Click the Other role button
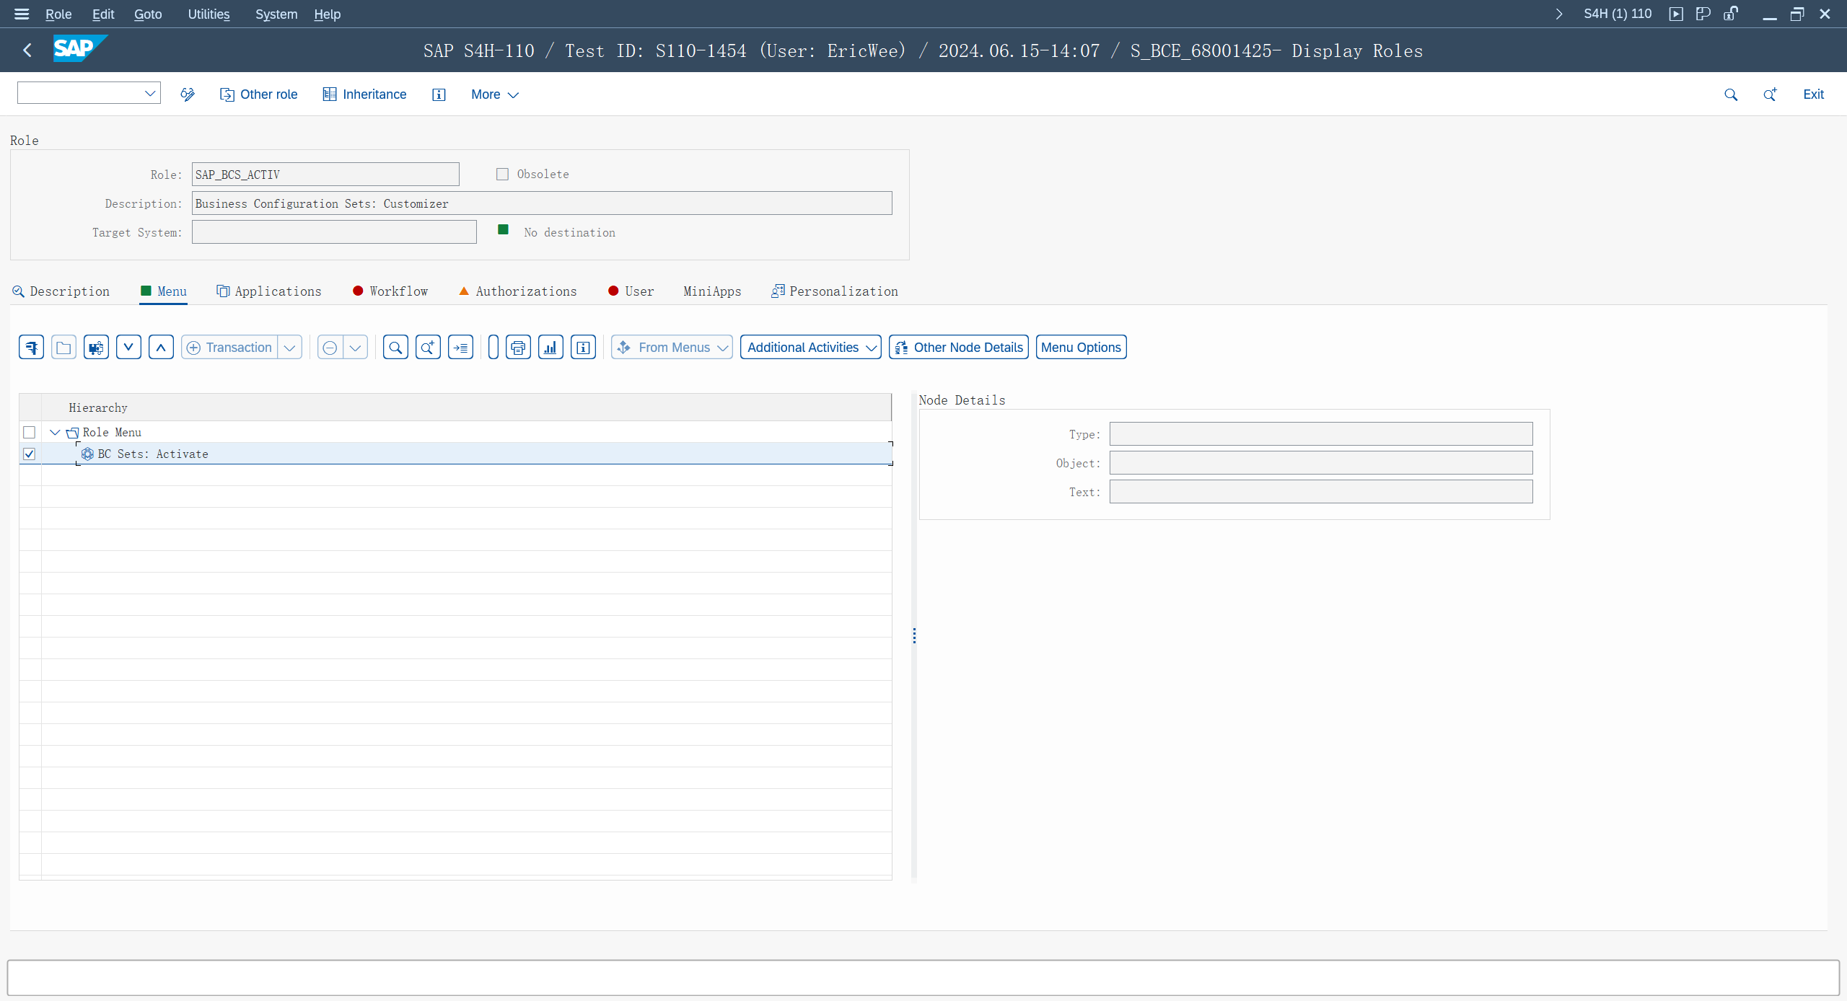The image size is (1847, 1001). (259, 94)
